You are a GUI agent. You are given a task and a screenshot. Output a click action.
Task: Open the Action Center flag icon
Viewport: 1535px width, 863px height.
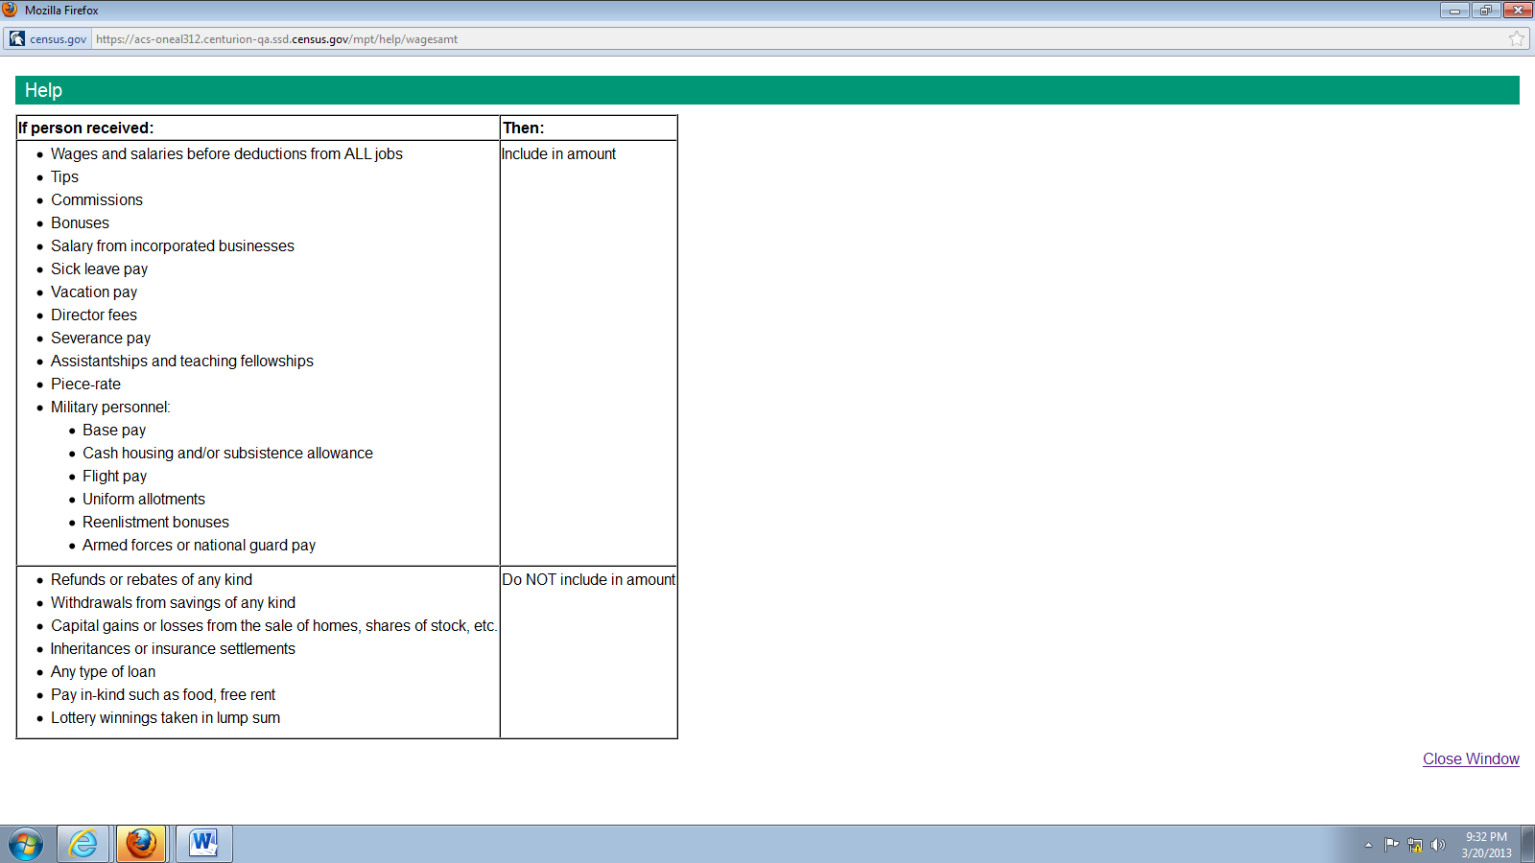[1391, 845]
